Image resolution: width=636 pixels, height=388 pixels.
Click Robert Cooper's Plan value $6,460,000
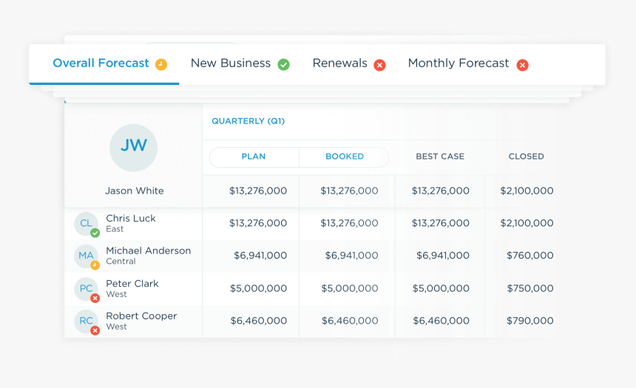[x=259, y=321]
